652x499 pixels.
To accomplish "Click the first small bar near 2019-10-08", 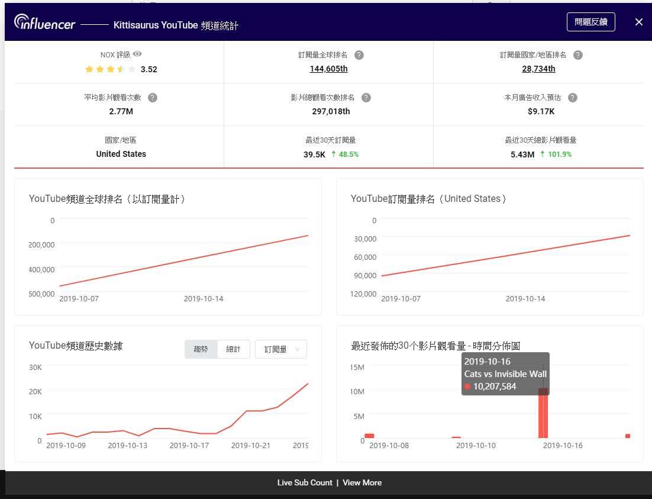I will pos(369,436).
